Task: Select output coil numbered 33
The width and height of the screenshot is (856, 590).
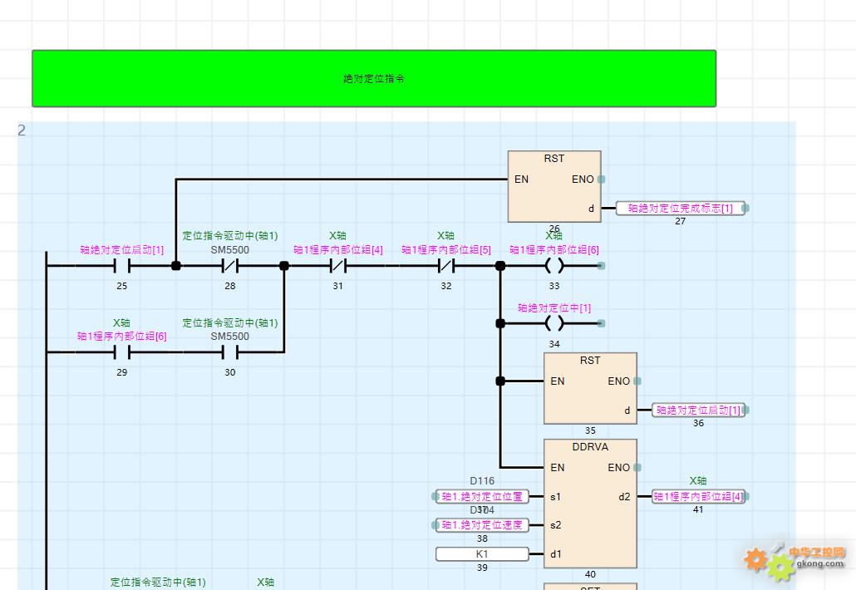Action: click(554, 266)
